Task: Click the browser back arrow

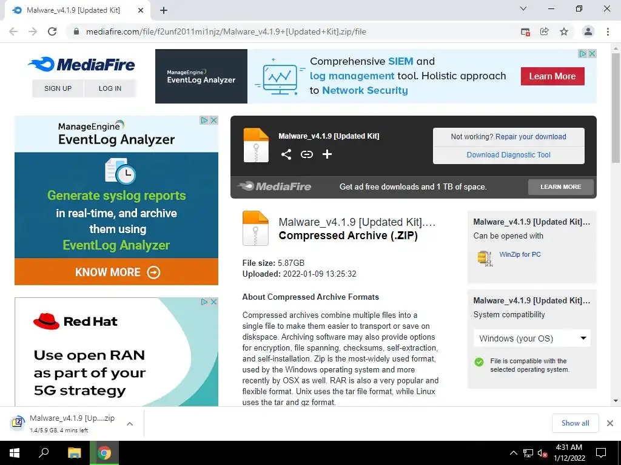Action: click(13, 31)
